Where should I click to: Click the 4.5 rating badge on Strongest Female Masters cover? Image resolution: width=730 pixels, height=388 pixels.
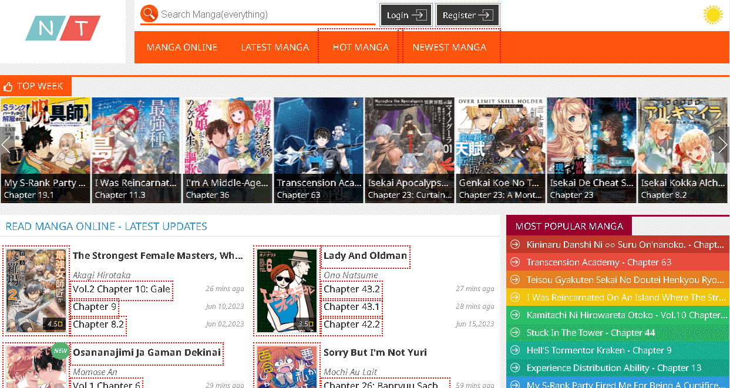click(x=55, y=324)
